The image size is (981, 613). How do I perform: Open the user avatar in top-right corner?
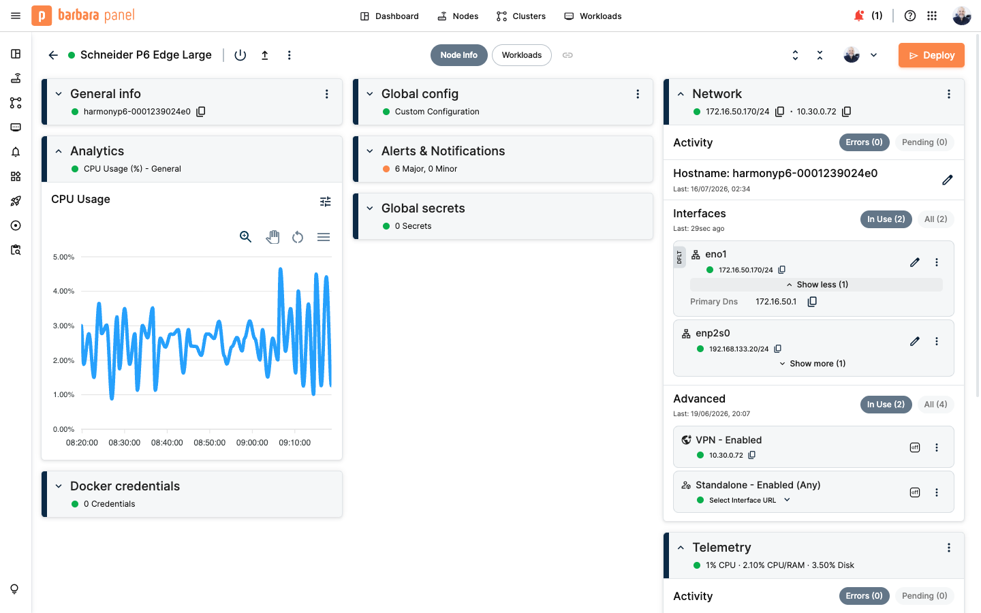tap(962, 16)
